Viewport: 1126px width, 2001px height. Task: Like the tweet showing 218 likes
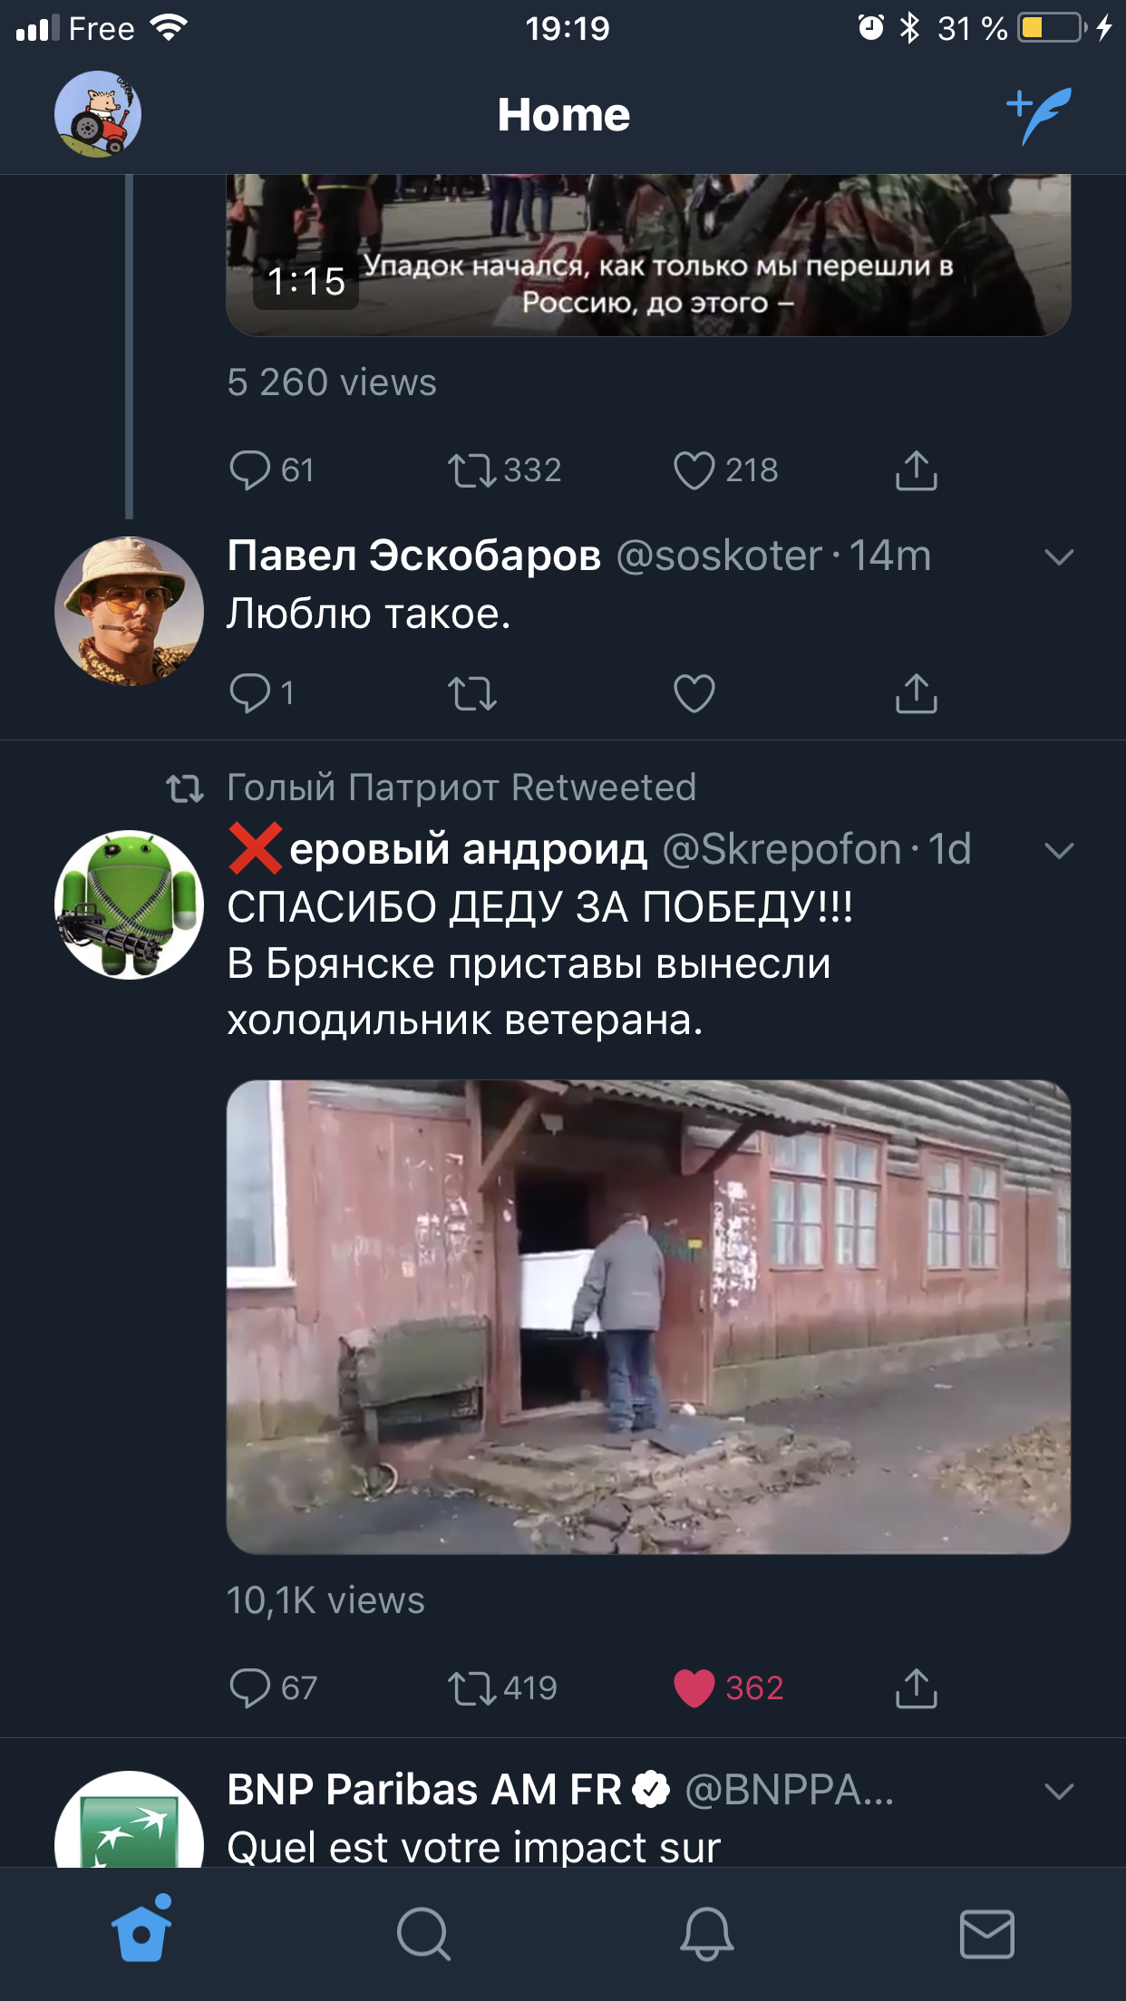pyautogui.click(x=725, y=470)
